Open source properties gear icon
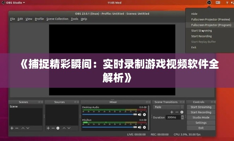Viewport: 234px width, 141px height. coord(58,128)
